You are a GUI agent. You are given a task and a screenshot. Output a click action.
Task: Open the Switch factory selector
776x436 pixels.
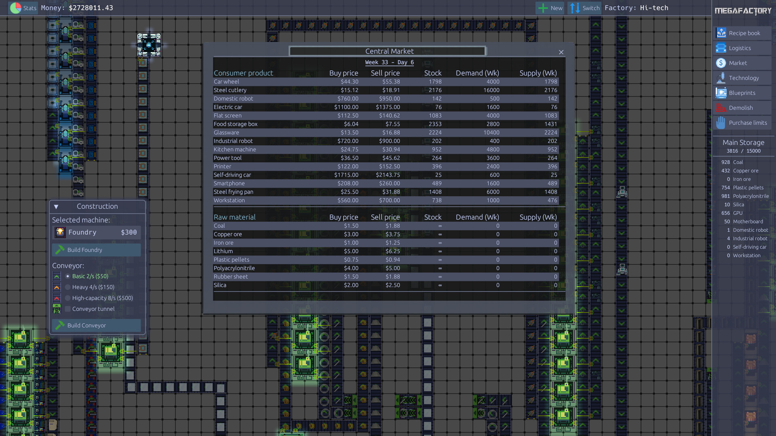[x=584, y=8]
